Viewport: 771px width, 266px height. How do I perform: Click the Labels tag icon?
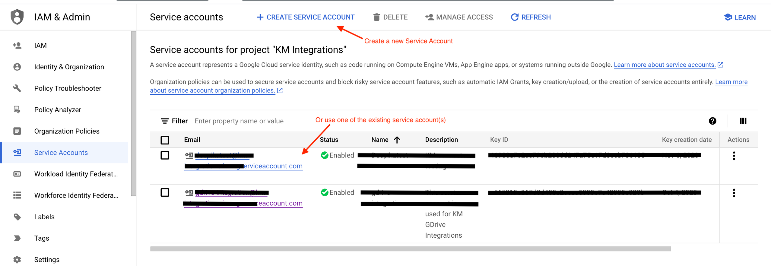pos(17,217)
